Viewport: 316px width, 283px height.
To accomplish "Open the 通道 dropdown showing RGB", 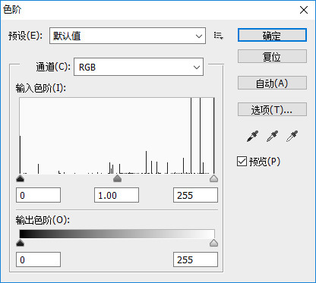I will coord(138,67).
